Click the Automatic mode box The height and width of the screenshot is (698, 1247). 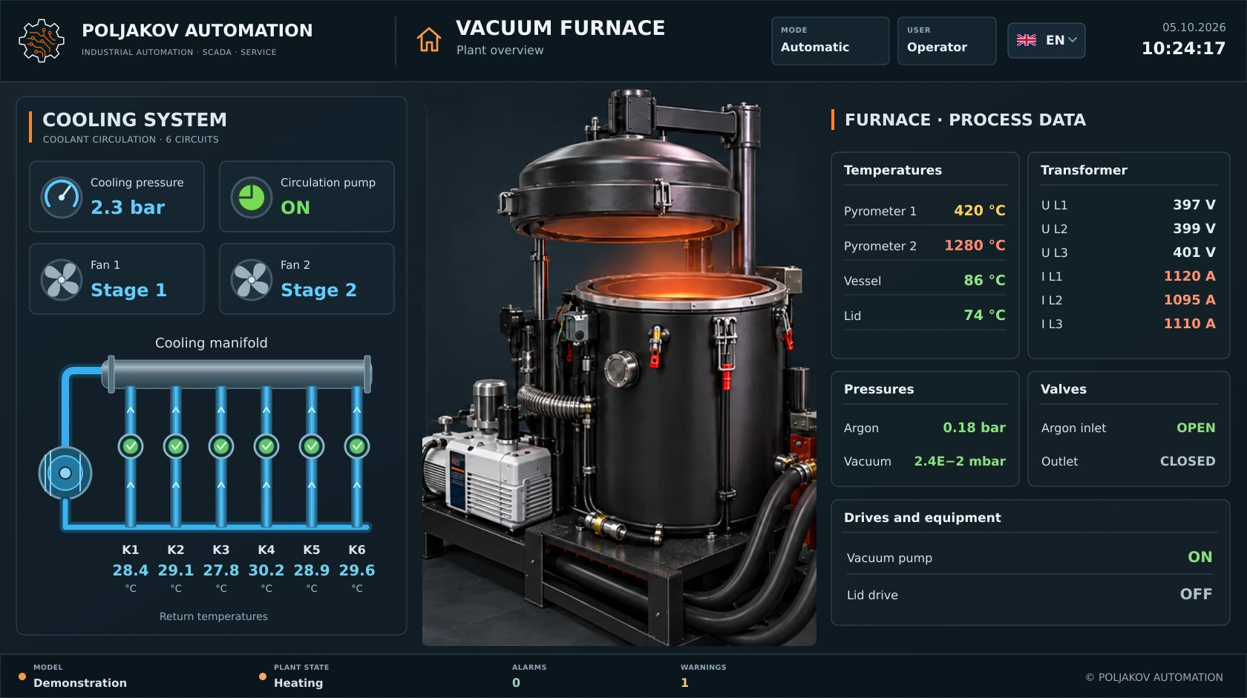point(831,41)
